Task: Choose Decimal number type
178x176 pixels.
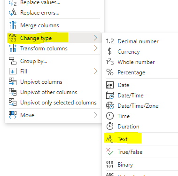Action: pos(138,41)
